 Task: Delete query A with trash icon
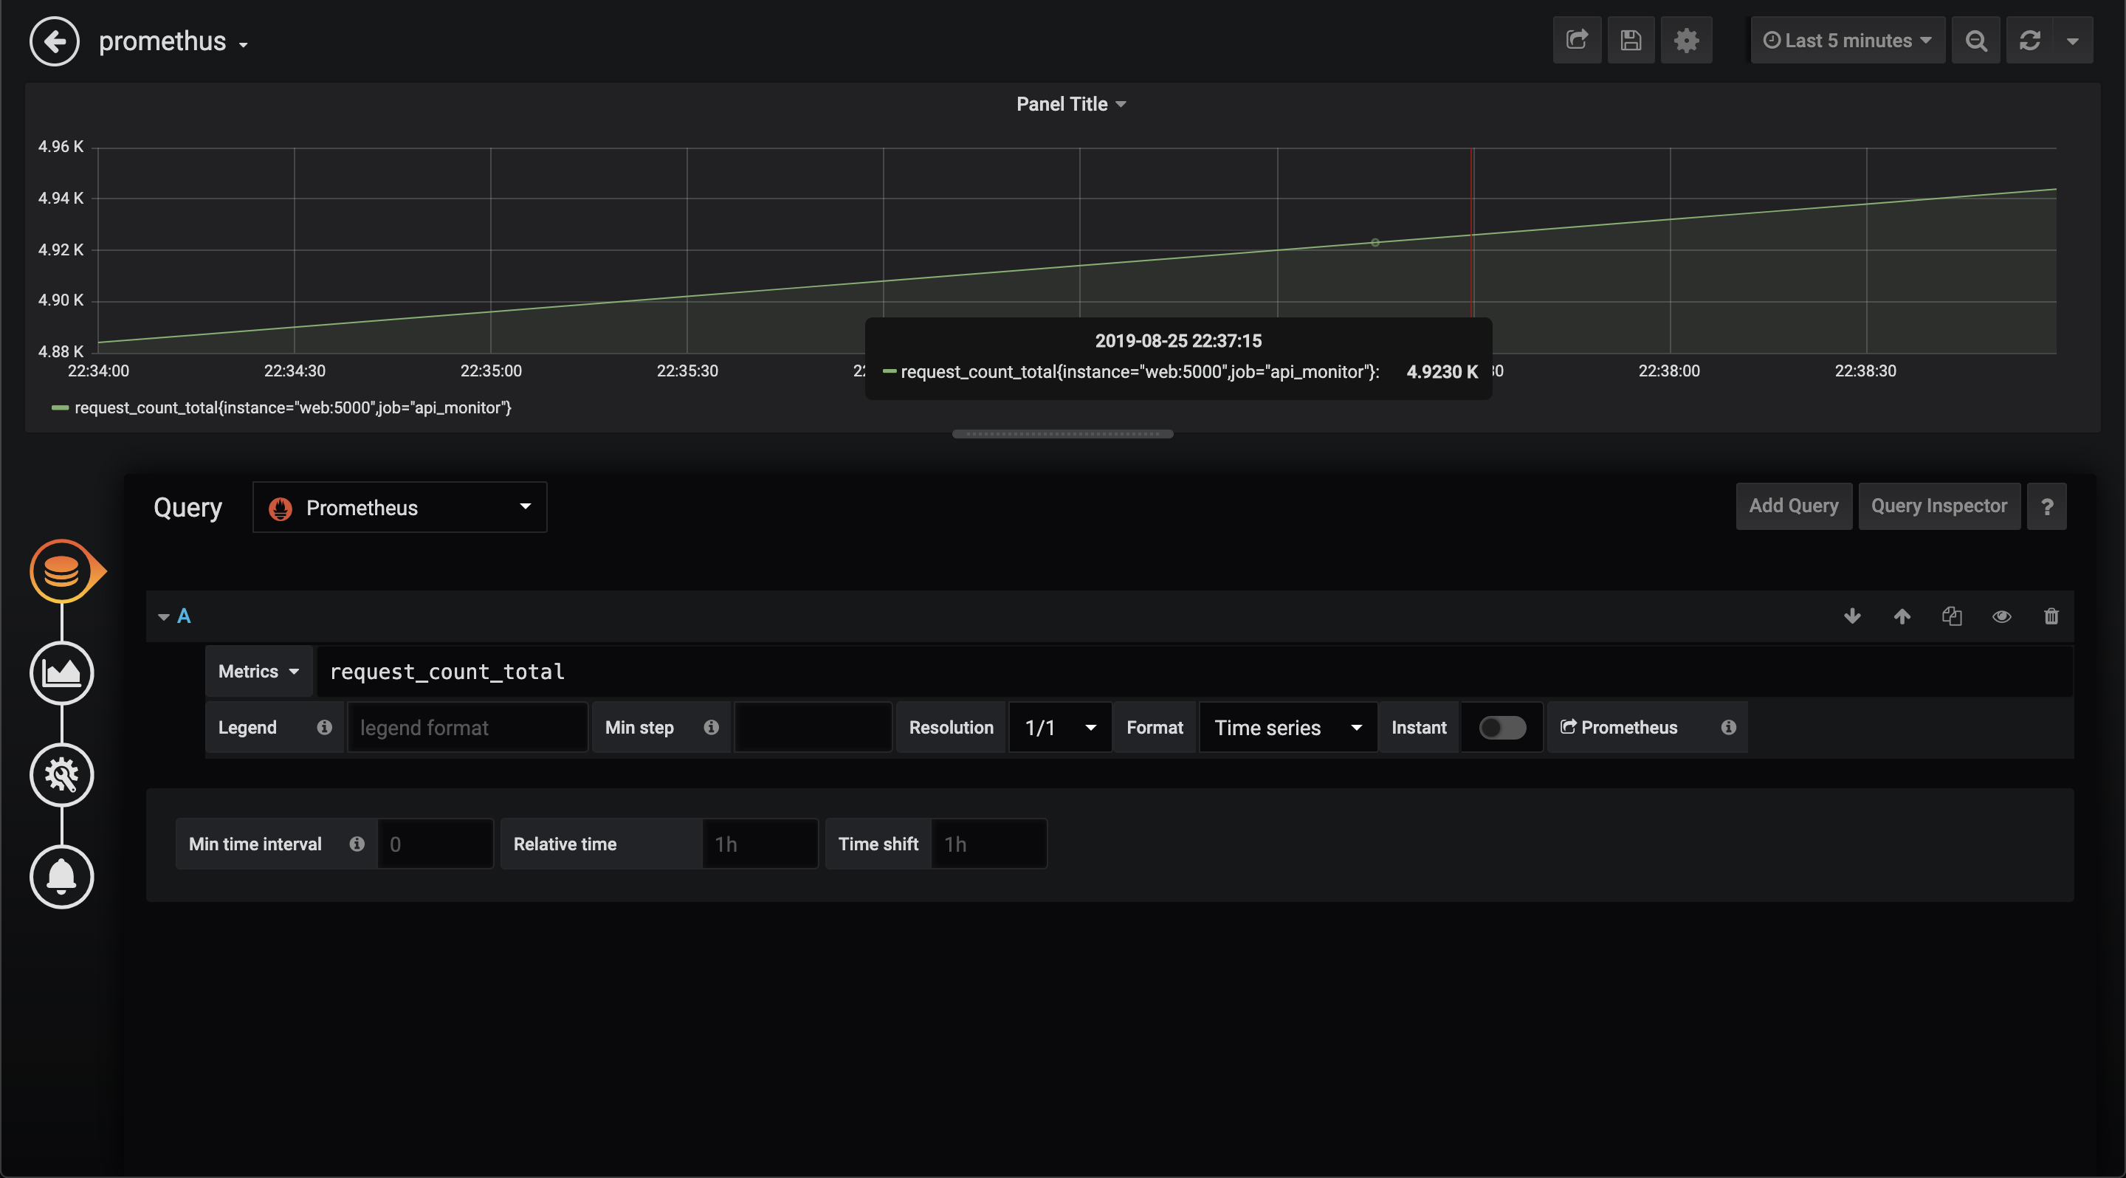click(2051, 616)
